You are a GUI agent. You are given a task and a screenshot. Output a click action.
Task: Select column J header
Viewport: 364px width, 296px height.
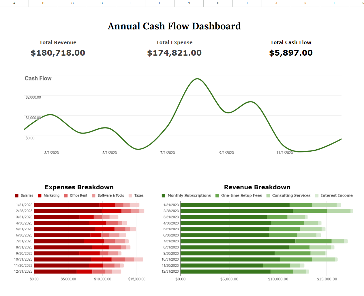[276, 3]
